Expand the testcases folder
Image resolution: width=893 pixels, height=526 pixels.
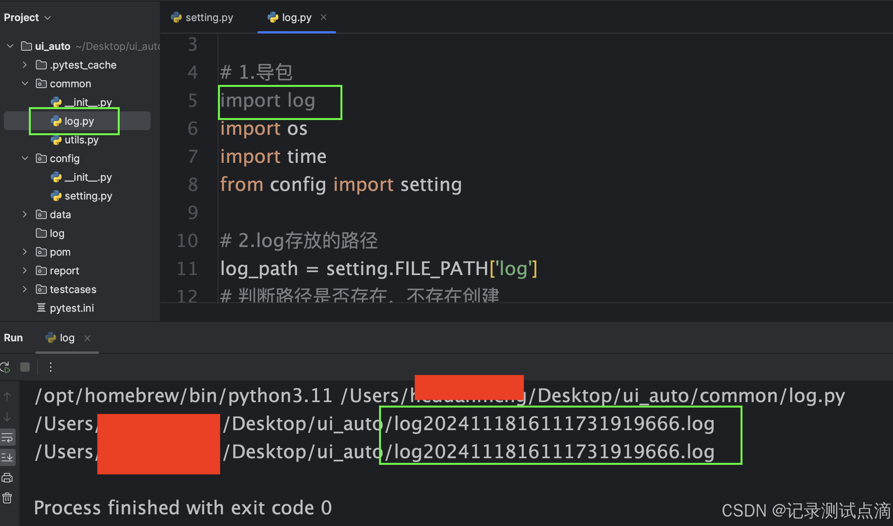[x=25, y=289]
